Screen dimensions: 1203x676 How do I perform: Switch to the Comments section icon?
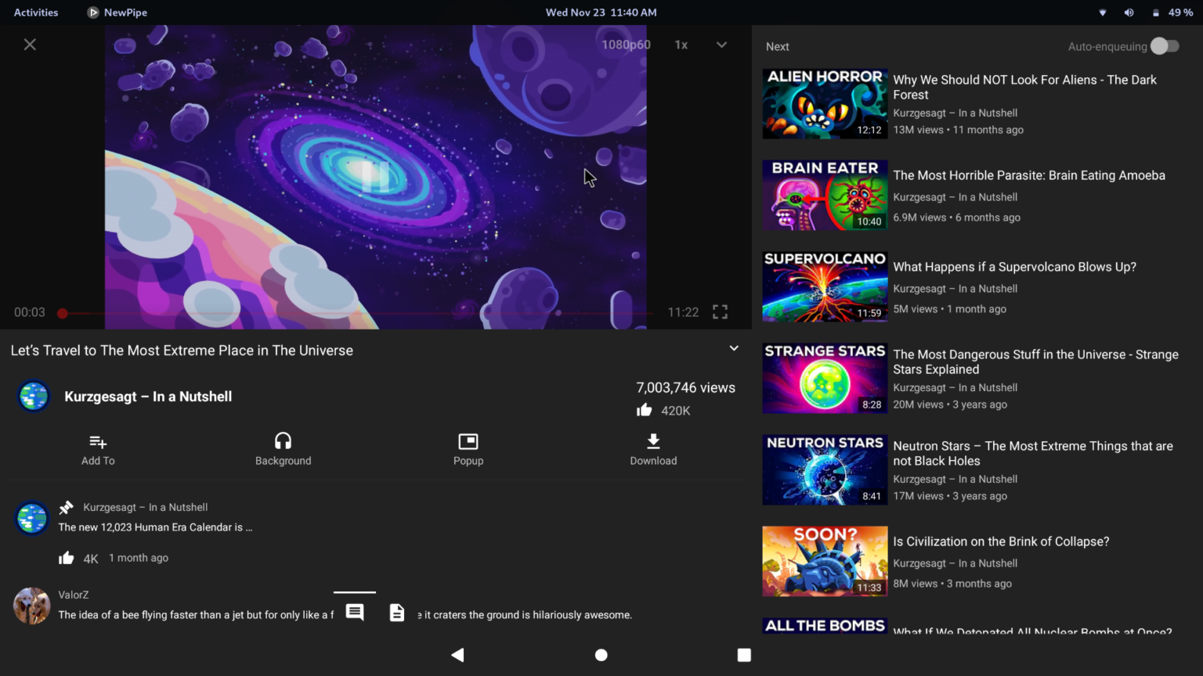click(355, 612)
